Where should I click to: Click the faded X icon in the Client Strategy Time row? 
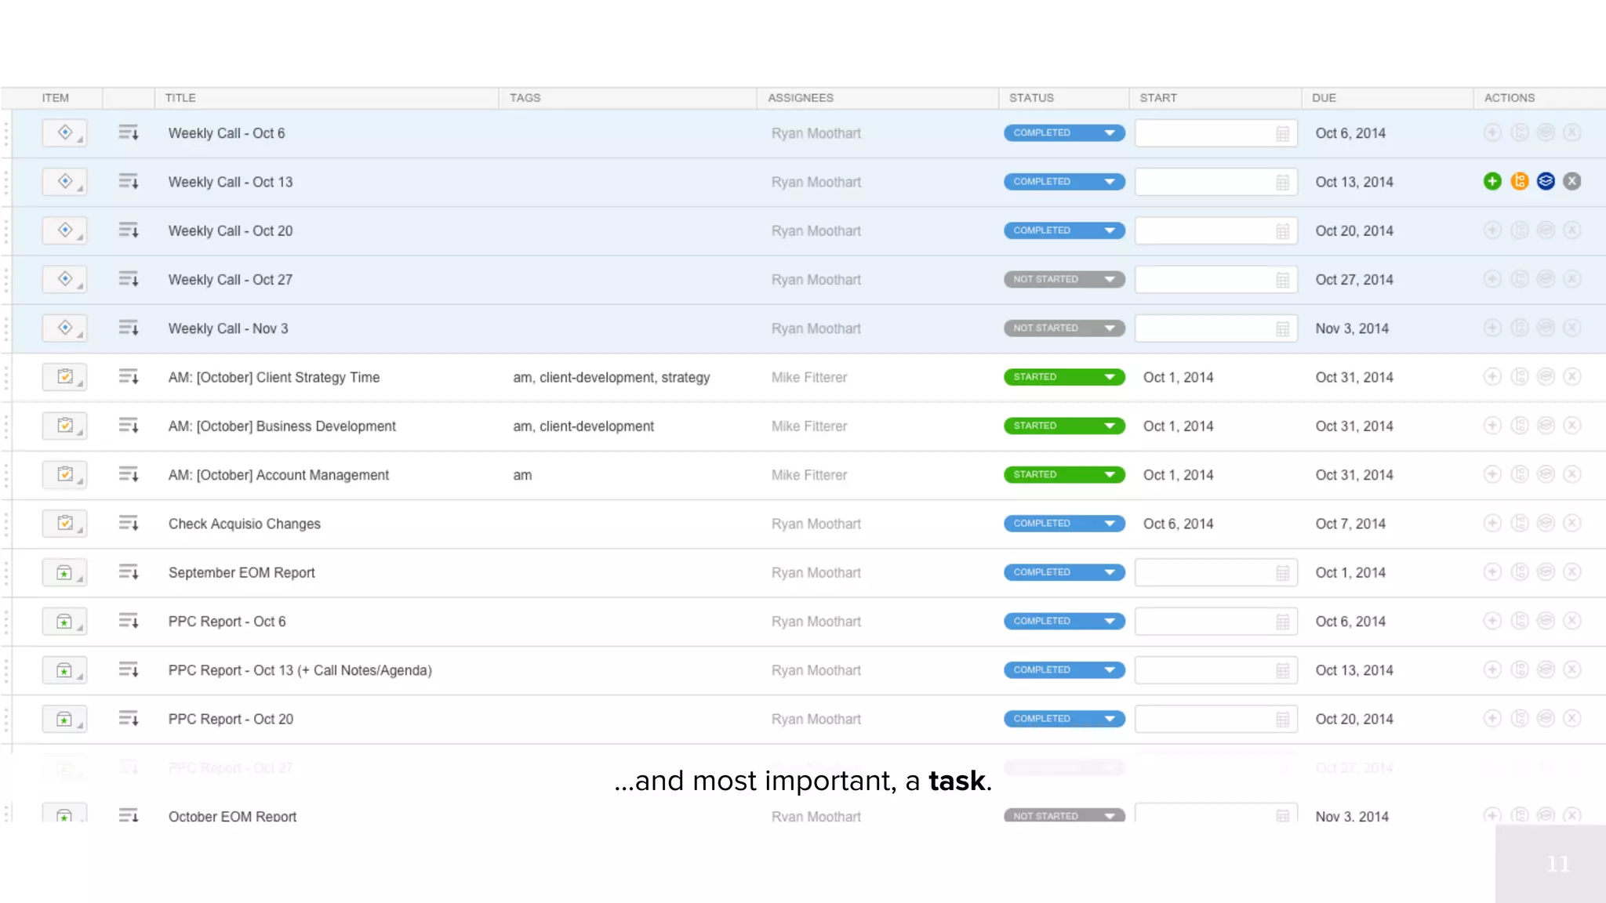(1572, 377)
